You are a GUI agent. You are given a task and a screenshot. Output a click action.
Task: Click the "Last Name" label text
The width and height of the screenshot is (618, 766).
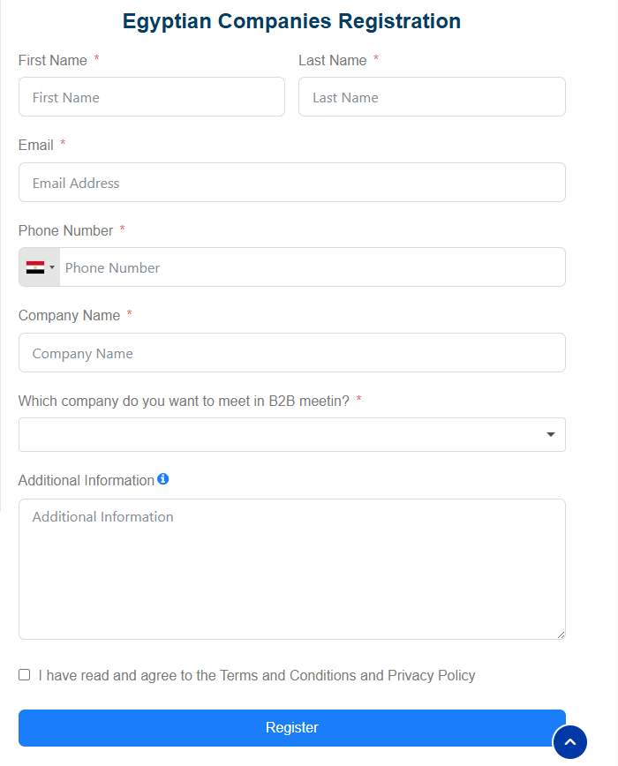pyautogui.click(x=333, y=60)
